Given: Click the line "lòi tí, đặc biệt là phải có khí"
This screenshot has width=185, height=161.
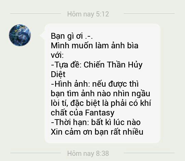Looking at the screenshot, I should tap(101, 103).
